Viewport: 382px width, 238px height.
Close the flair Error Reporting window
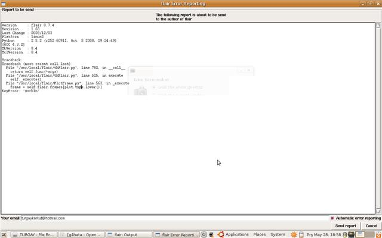point(378,4)
